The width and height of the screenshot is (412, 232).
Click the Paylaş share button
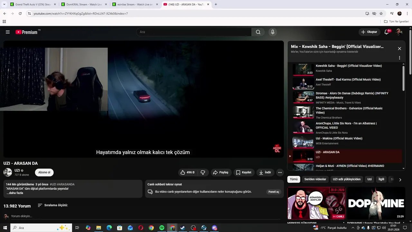[x=221, y=172]
